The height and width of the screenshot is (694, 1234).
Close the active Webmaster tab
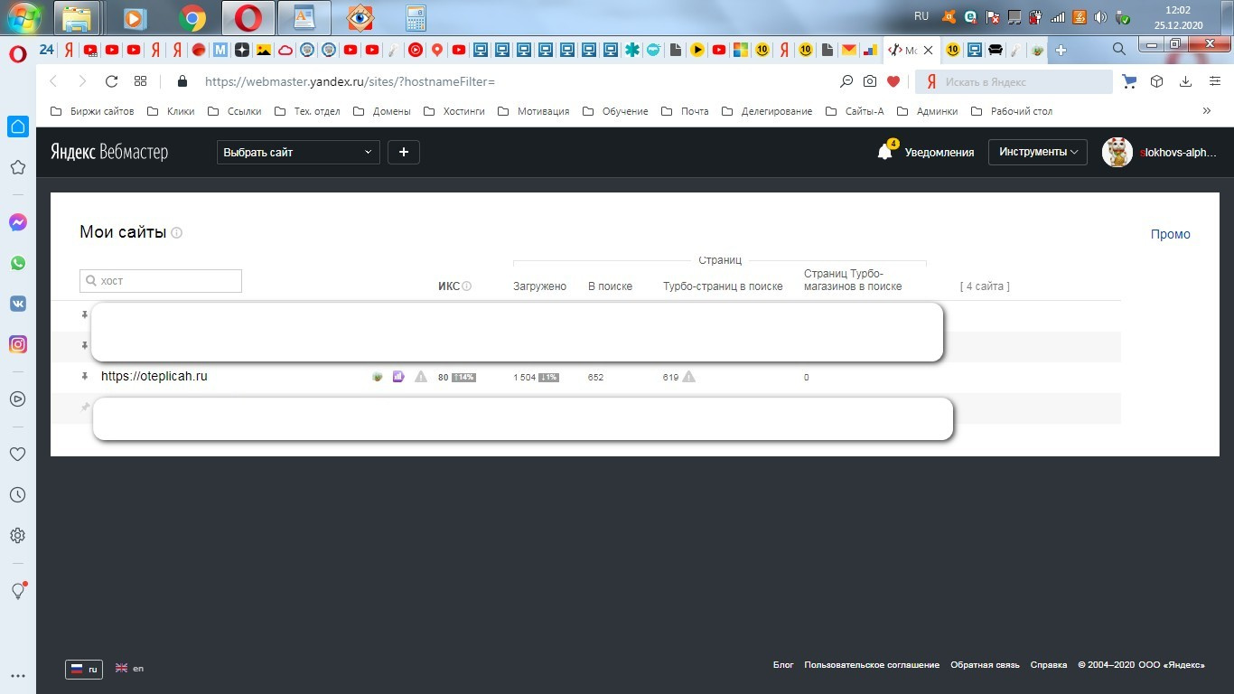[928, 51]
